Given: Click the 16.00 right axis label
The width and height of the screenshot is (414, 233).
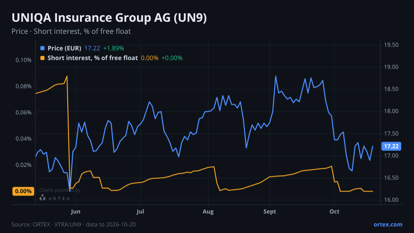Looking at the screenshot, I should tap(392, 200).
